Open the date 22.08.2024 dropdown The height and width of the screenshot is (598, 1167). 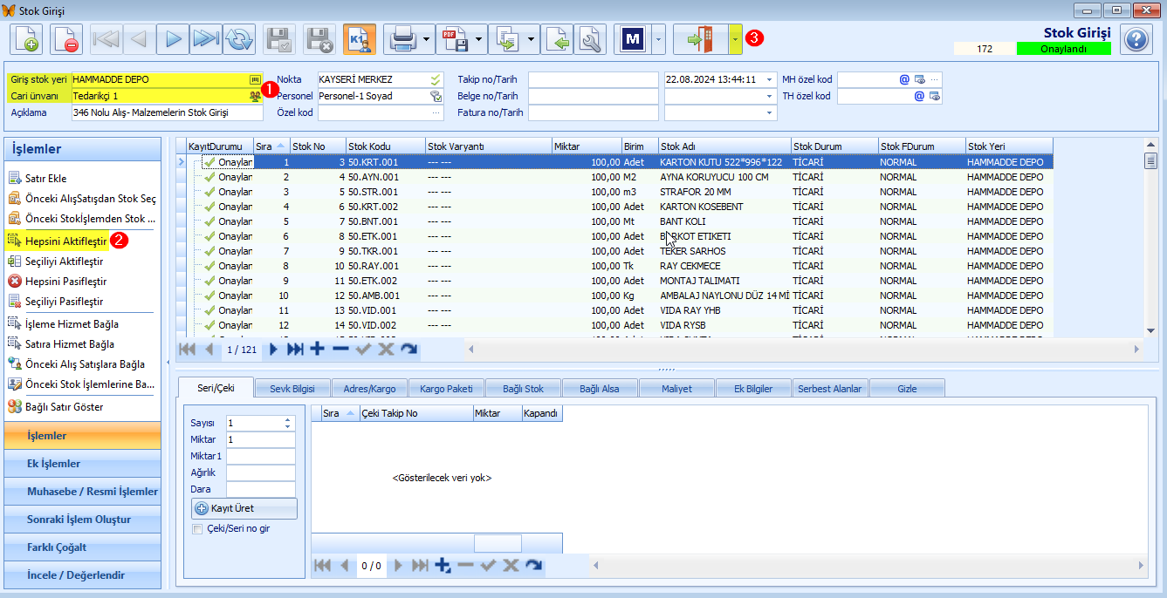click(x=770, y=79)
